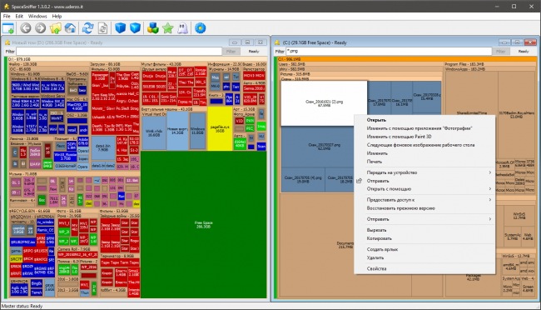Click the colored cubes tag icon
541x310 pixels.
[153, 28]
